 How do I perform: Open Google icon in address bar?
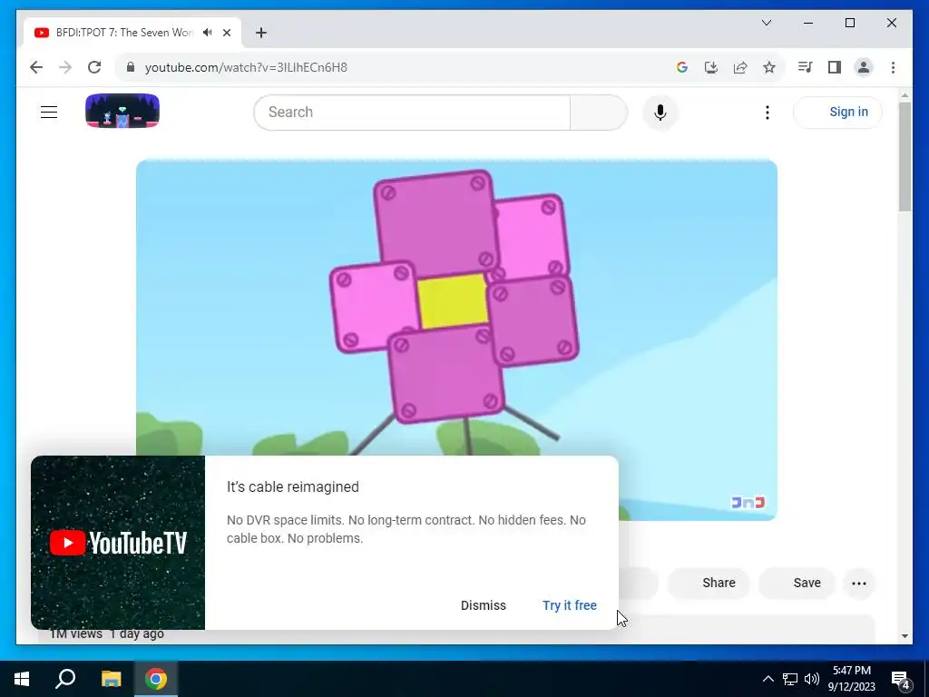point(682,67)
